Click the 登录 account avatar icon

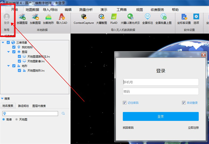click(7, 17)
